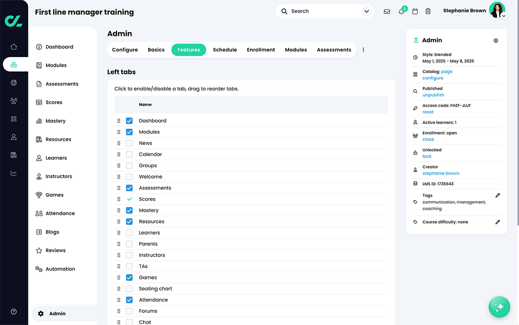This screenshot has width=519, height=325.
Task: Enable the News tab checkbox
Action: point(129,143)
